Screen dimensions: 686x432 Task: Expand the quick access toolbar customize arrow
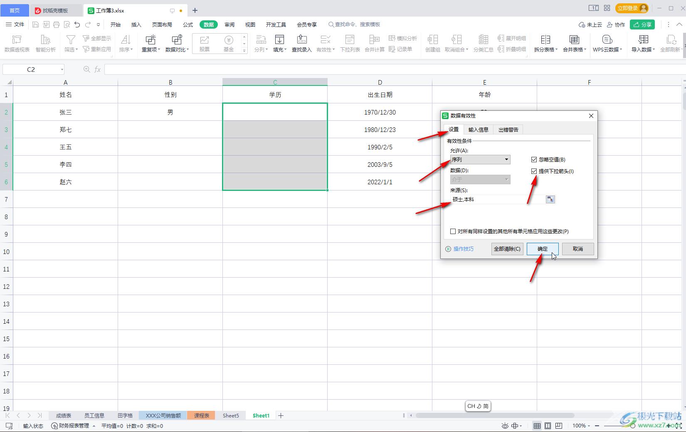pos(98,24)
